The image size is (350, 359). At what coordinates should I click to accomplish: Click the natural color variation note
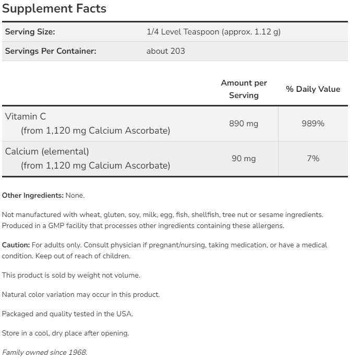pos(81,294)
